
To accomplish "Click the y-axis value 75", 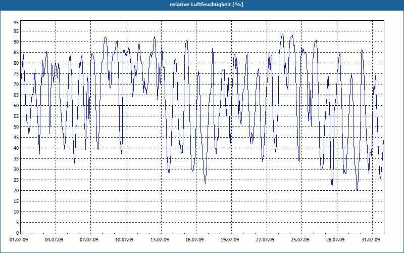I will 16,73.
